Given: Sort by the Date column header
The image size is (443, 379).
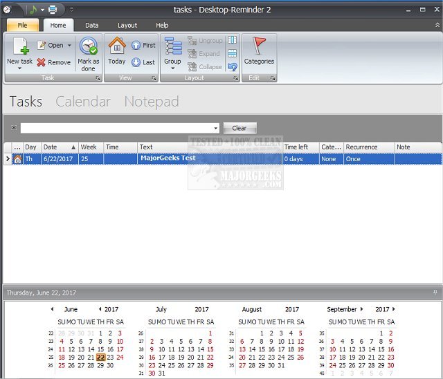Looking at the screenshot, I should [x=60, y=147].
